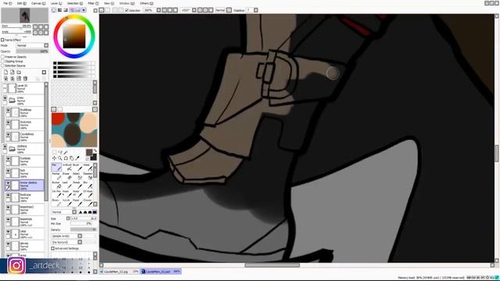500x281 pixels.
Task: Create a new linework layer
Action: click(12, 73)
